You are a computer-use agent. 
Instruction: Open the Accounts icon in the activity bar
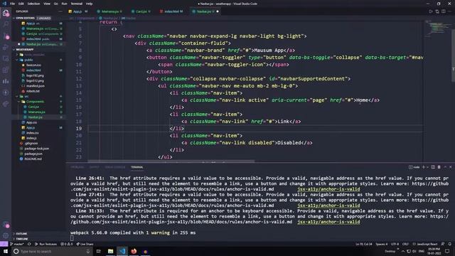[x=6, y=225]
